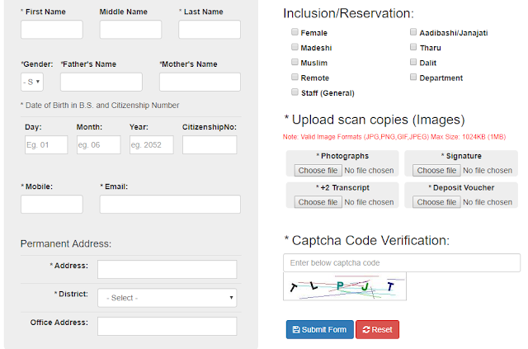Click the Mobile number field
The image size is (528, 349).
point(52,204)
